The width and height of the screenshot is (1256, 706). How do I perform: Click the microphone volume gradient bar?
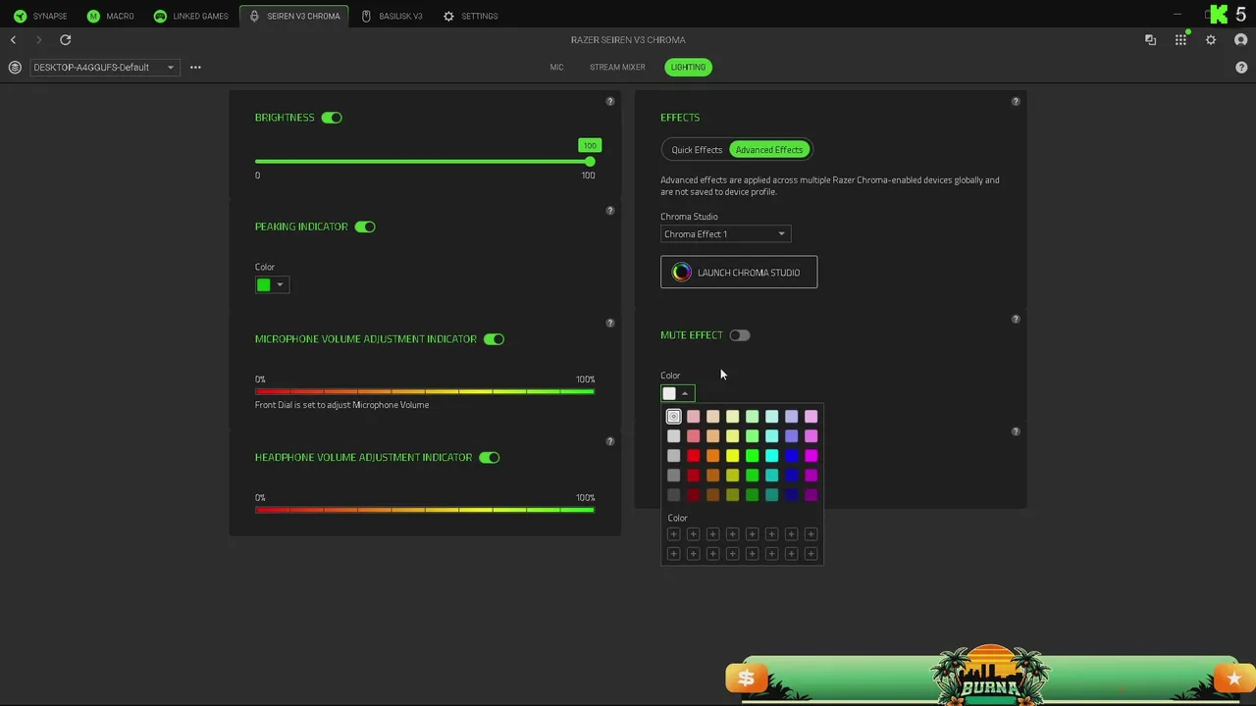tap(425, 392)
